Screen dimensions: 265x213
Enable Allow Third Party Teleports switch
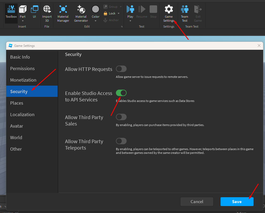[x=121, y=141]
